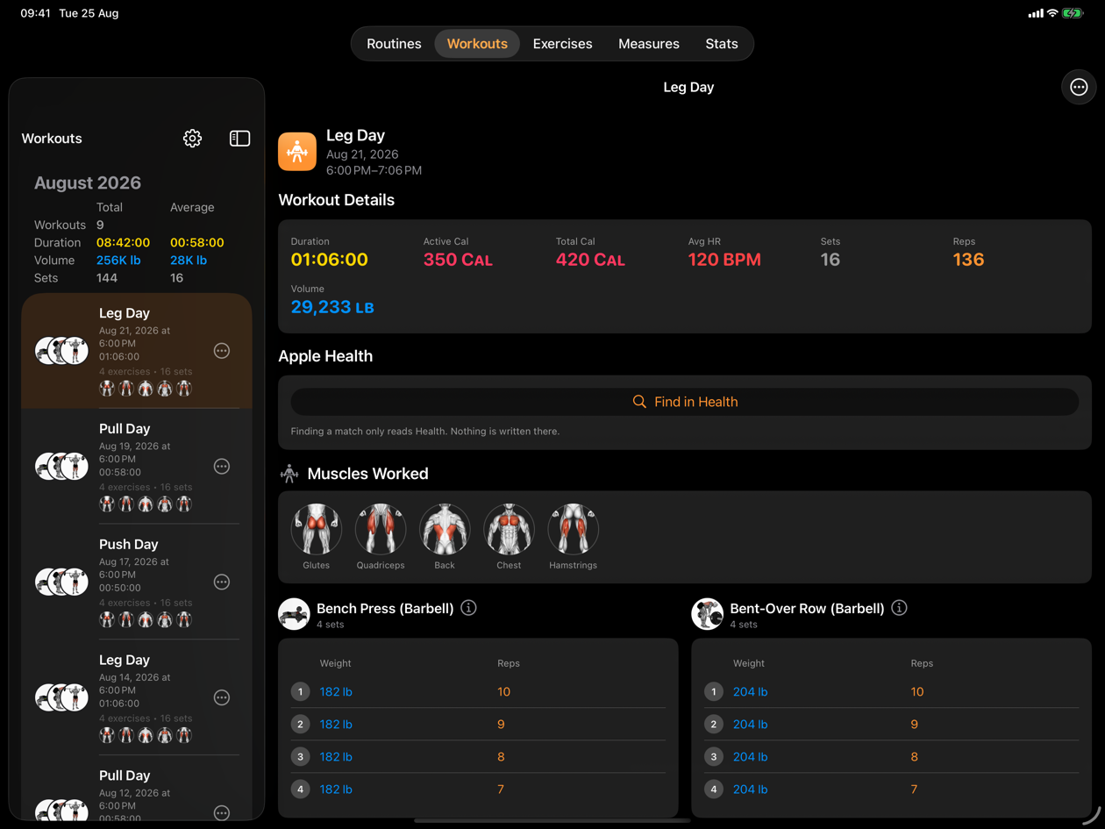The width and height of the screenshot is (1105, 829).
Task: Open the Leg Day Aug 21 workout row
Action: coord(137,351)
